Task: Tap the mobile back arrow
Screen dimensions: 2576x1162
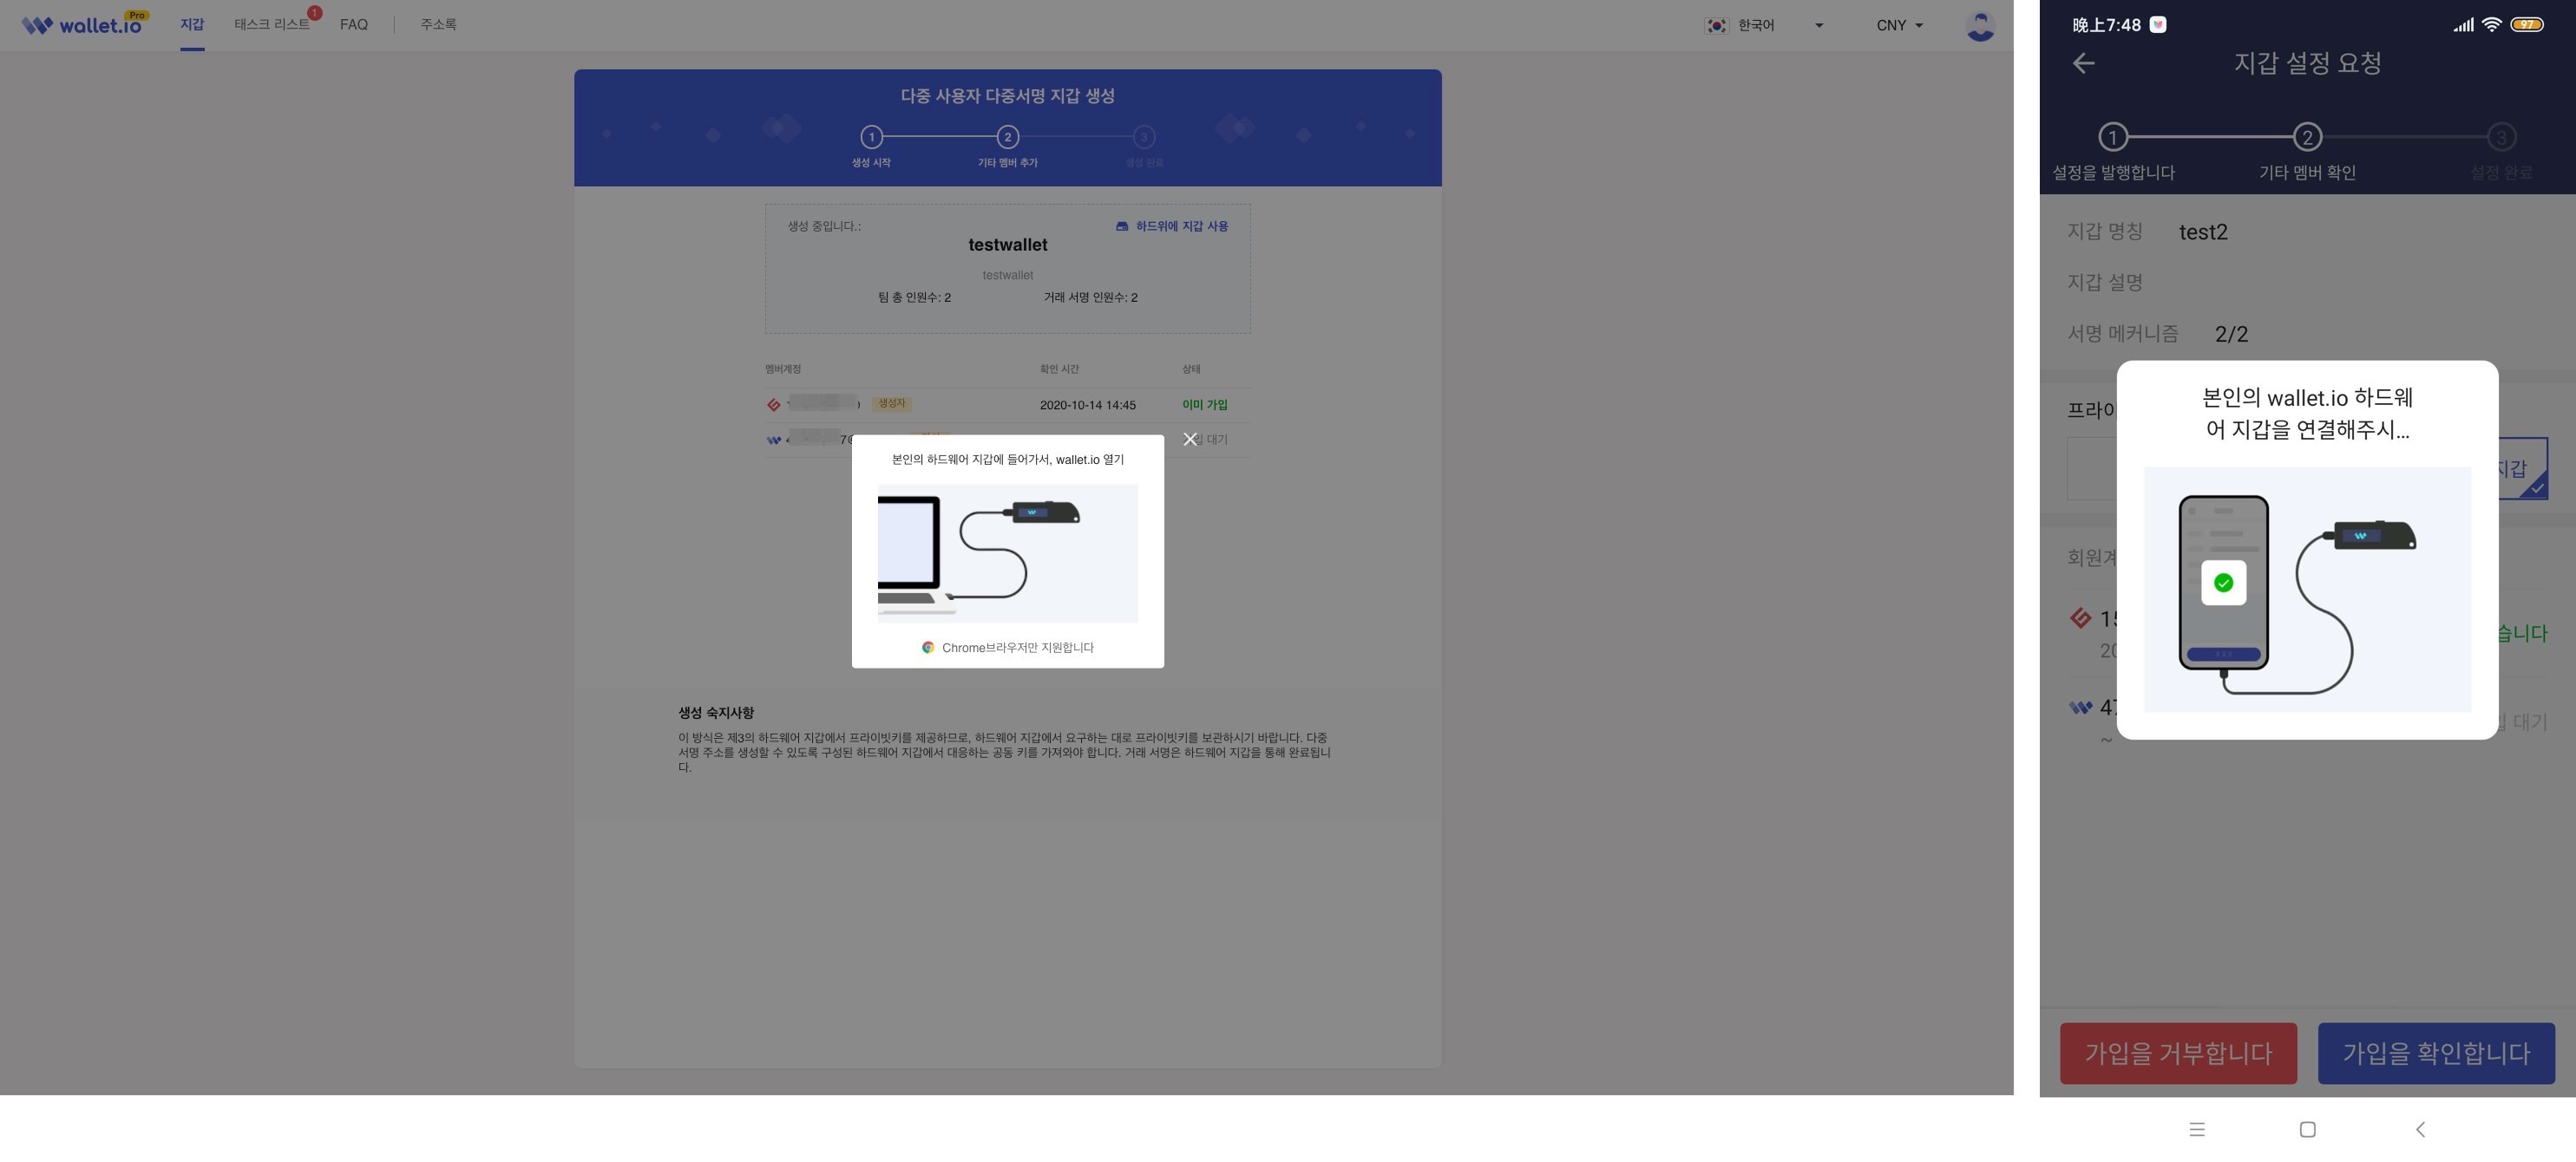Action: (x=2083, y=63)
